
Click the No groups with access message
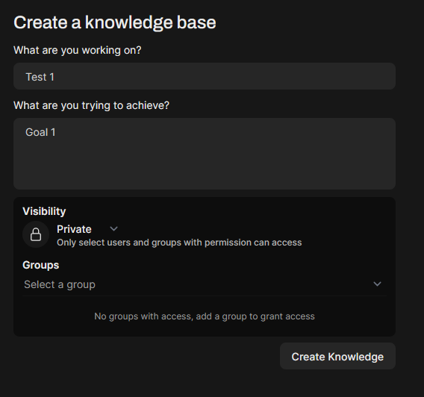point(205,316)
